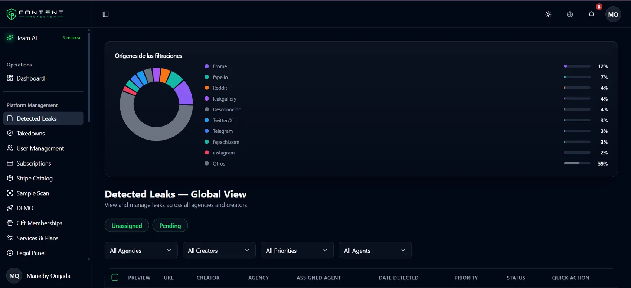Click the Otros 59% progress bar
Viewport: 631px width, 288px height.
coord(577,163)
